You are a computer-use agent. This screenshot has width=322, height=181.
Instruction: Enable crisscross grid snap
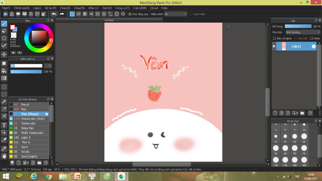tap(85, 14)
